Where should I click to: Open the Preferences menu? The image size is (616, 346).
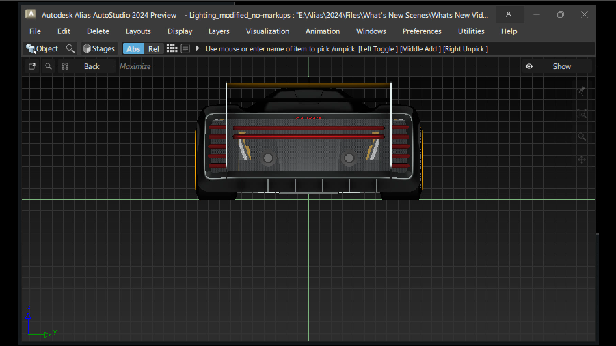coord(422,31)
